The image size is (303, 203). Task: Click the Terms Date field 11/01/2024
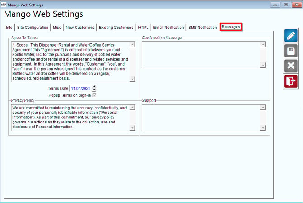[x=81, y=88]
